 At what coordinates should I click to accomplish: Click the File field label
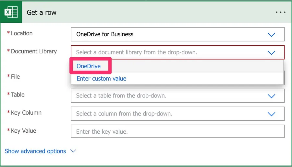(x=15, y=77)
